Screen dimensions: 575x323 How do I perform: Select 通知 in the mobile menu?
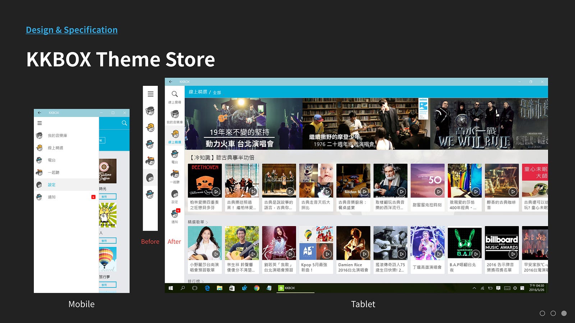coord(66,197)
